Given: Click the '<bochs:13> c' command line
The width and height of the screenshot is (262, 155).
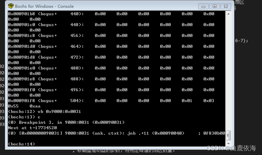Looking at the screenshot, I should [24, 117].
